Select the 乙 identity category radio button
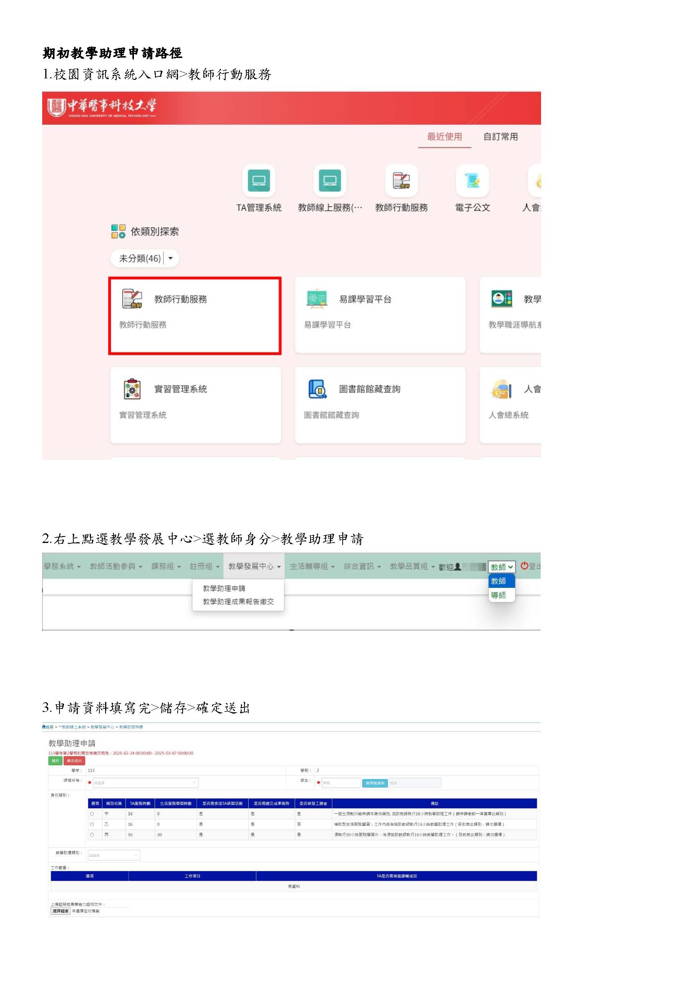Image resolution: width=698 pixels, height=988 pixels. [92, 824]
